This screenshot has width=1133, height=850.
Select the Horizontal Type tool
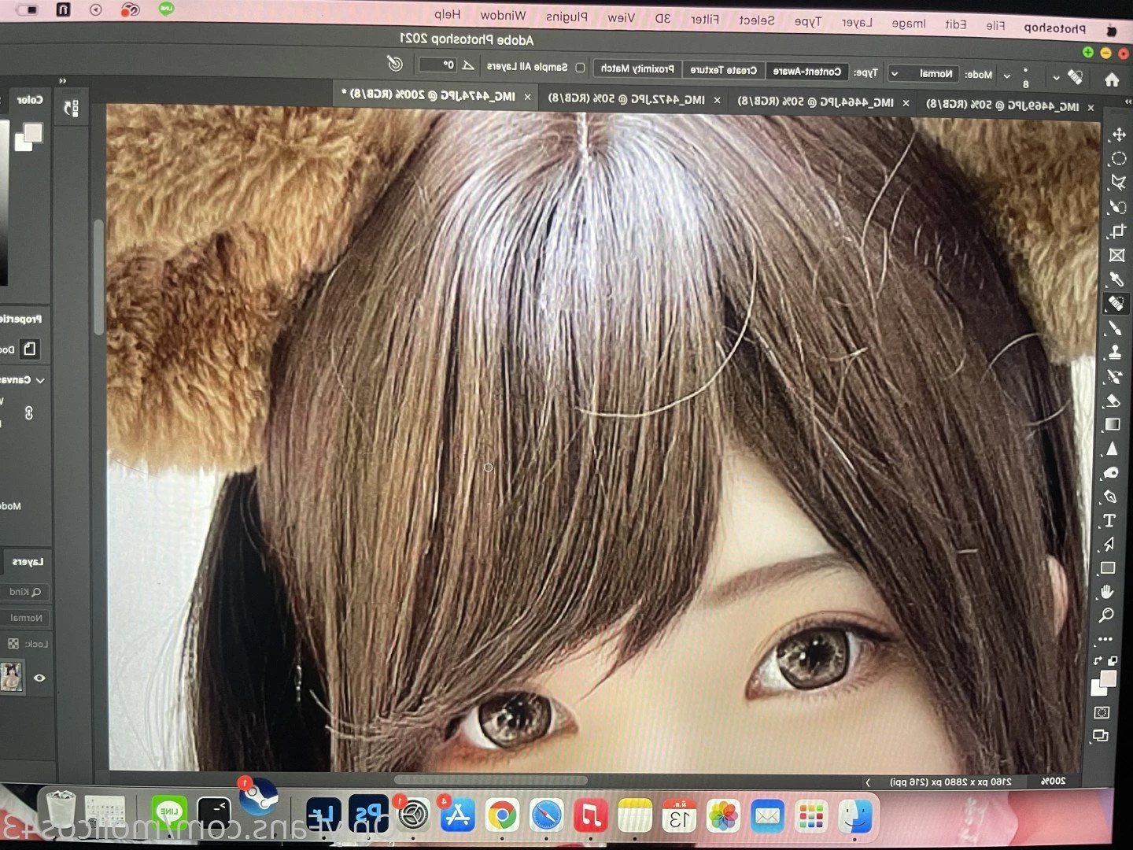click(1109, 520)
